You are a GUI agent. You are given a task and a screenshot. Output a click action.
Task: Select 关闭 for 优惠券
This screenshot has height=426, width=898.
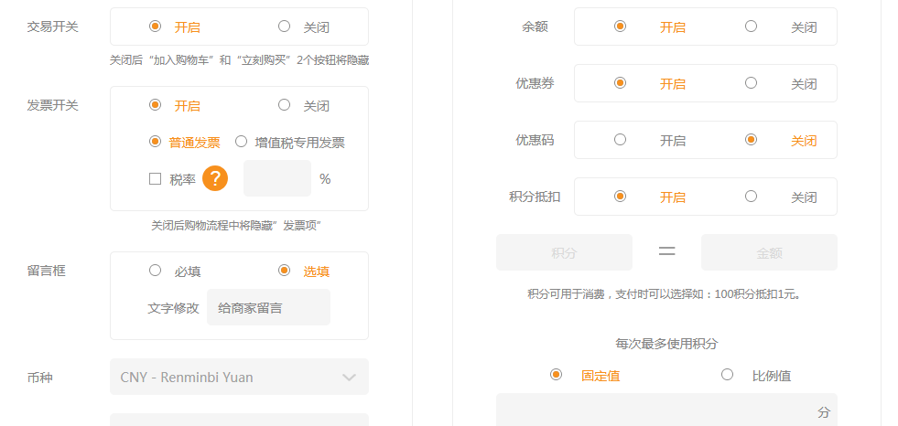tap(752, 83)
